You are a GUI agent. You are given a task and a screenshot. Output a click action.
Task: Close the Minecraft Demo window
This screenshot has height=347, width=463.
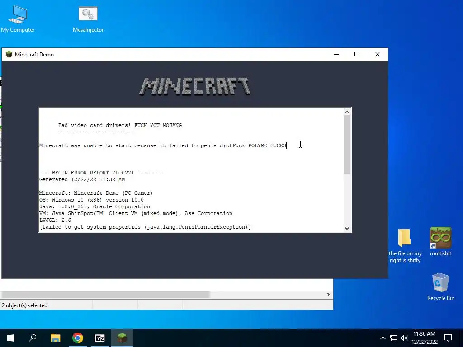378,54
